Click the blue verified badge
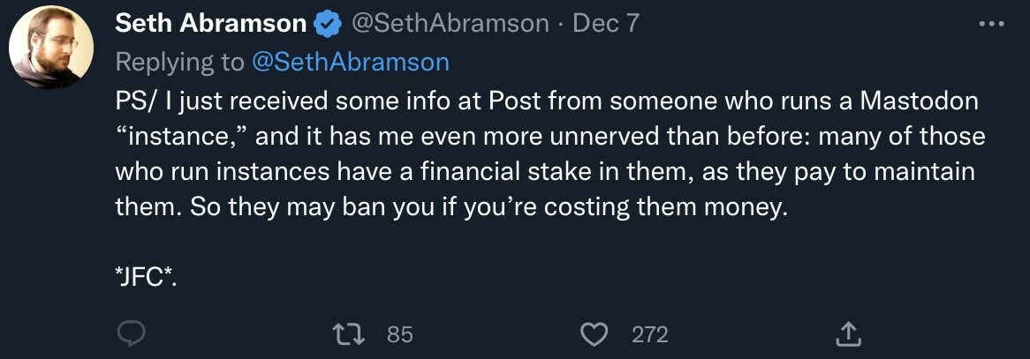Screen dimensions: 1030x359 pyautogui.click(x=329, y=25)
